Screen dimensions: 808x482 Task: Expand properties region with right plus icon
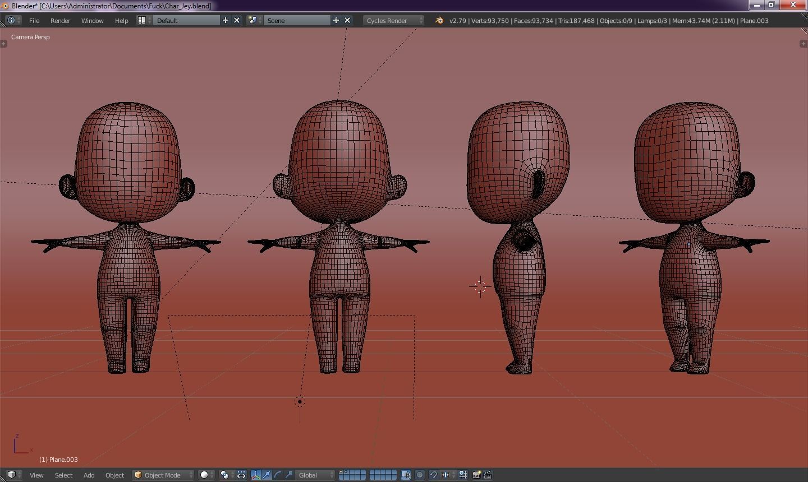point(804,43)
